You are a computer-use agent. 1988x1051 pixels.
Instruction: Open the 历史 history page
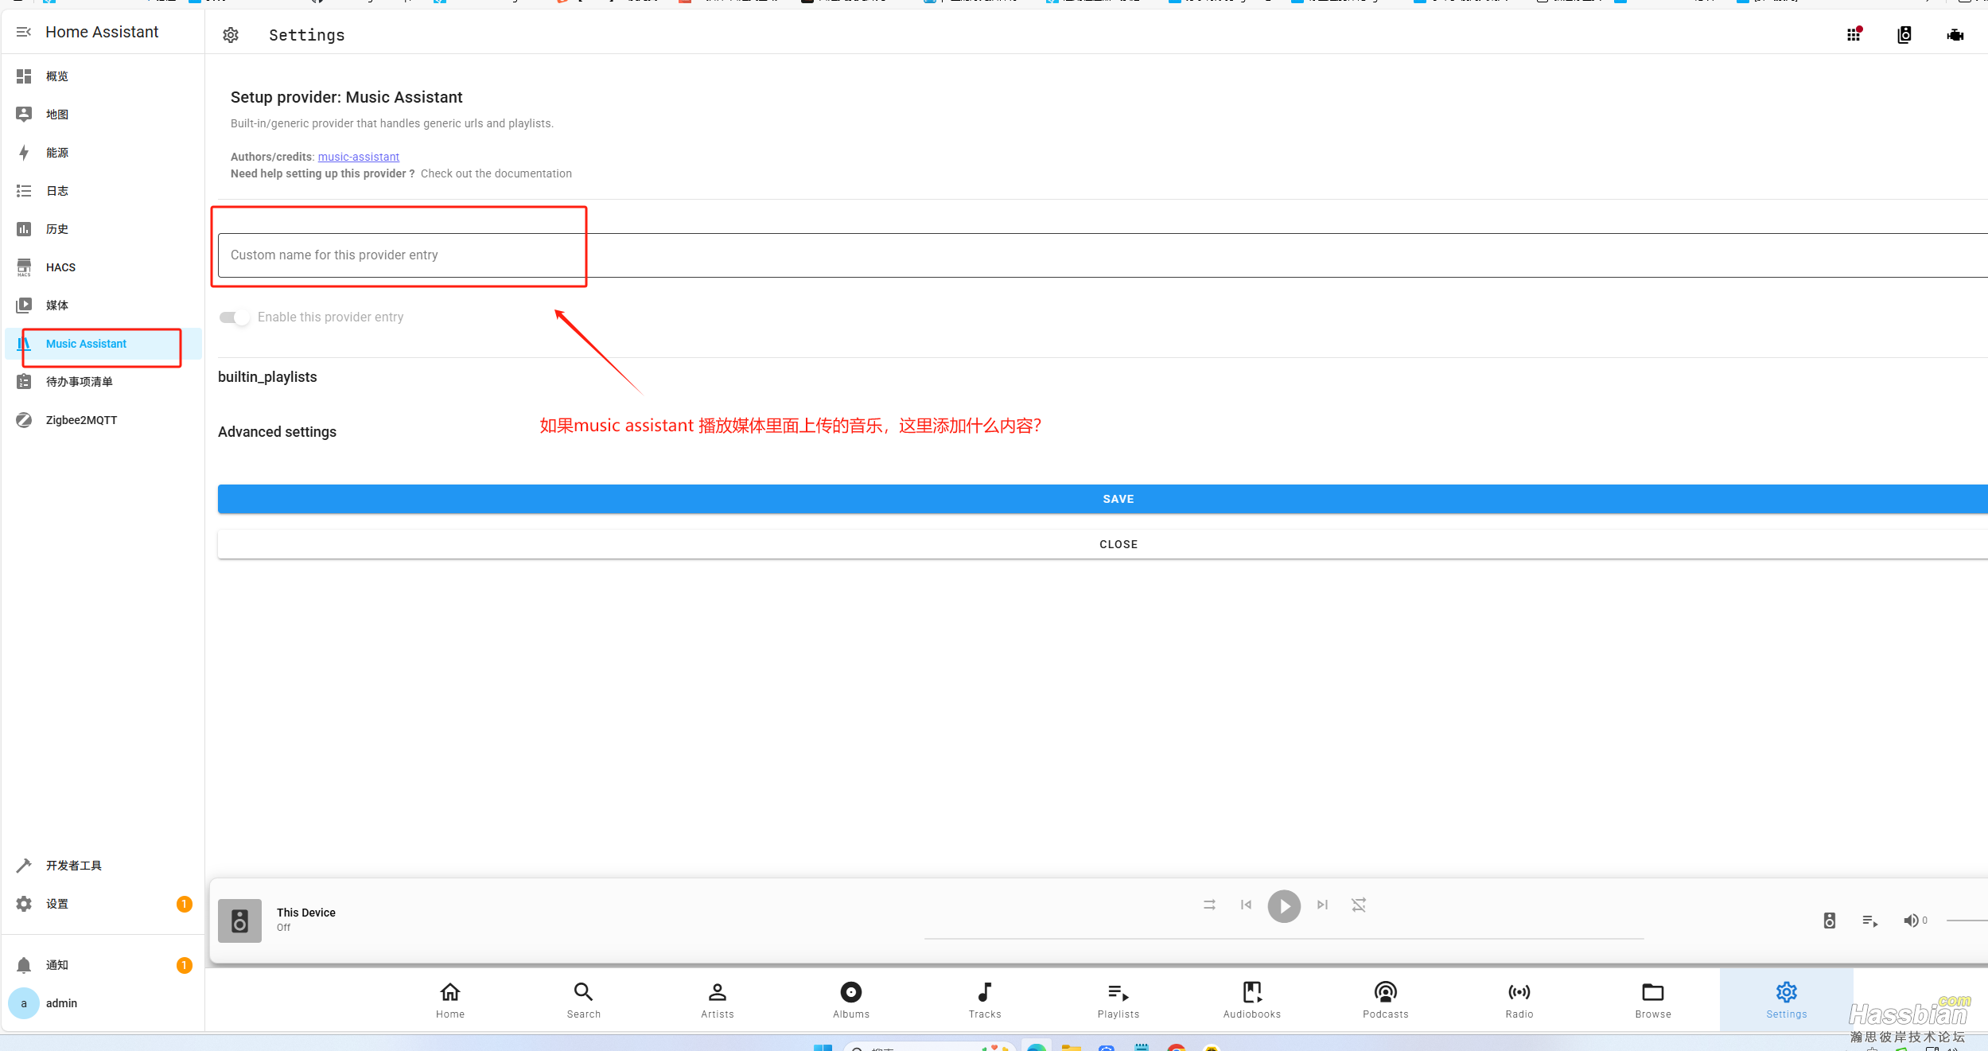(x=102, y=229)
